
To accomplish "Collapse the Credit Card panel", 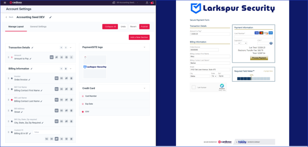I will point(145,88).
